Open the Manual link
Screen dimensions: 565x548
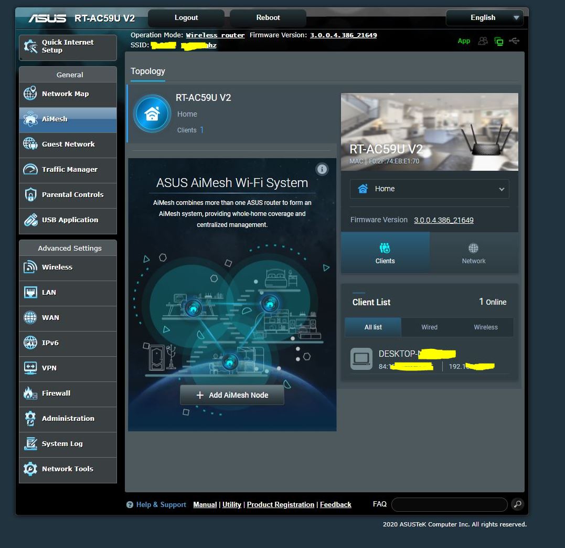[x=205, y=505]
